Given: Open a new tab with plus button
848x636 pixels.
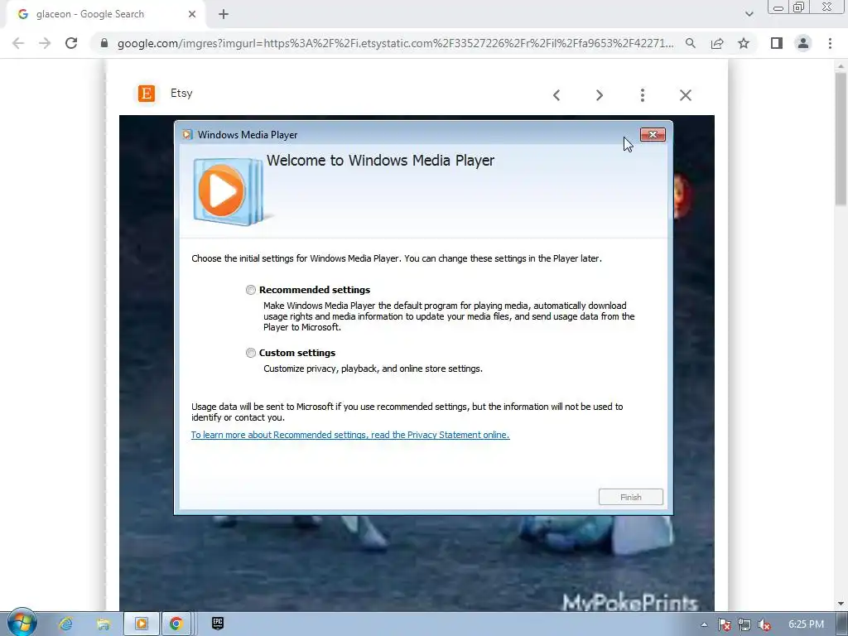Looking at the screenshot, I should [x=224, y=15].
